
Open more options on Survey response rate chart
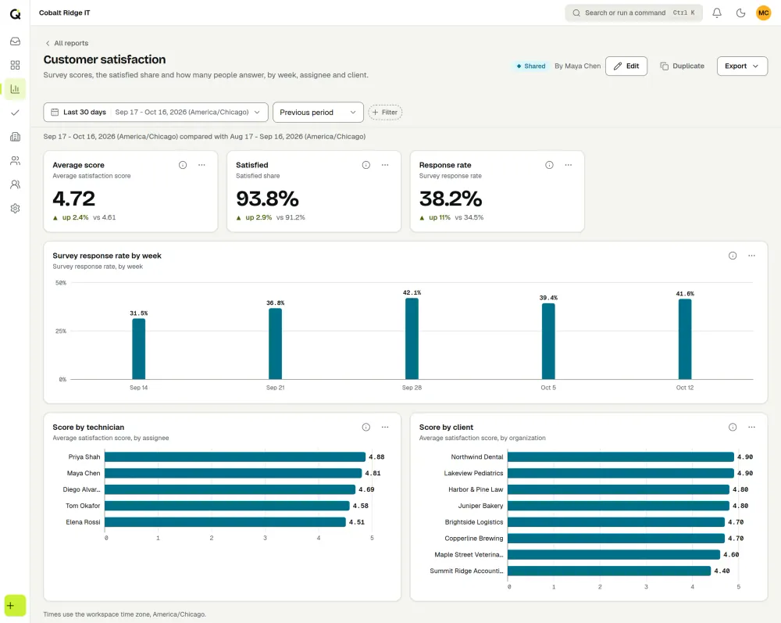[751, 256]
